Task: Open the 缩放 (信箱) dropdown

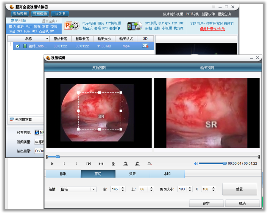Action: (94, 189)
